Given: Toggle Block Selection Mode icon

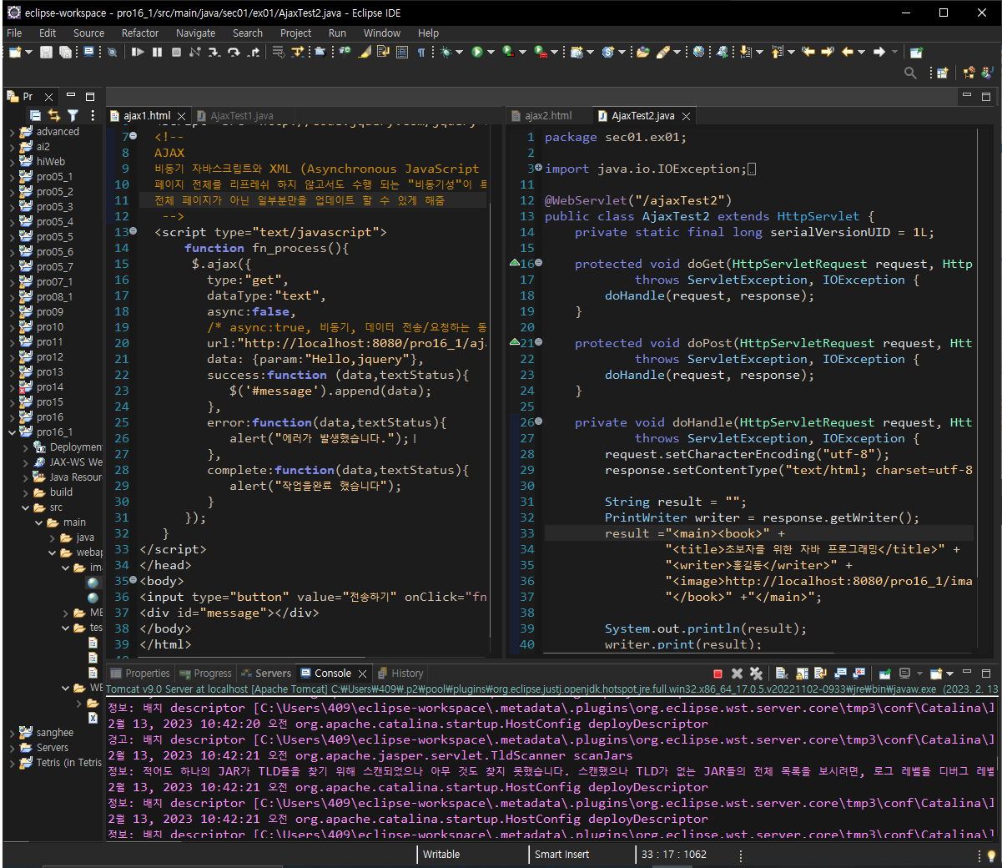Looking at the screenshot, I should [401, 52].
